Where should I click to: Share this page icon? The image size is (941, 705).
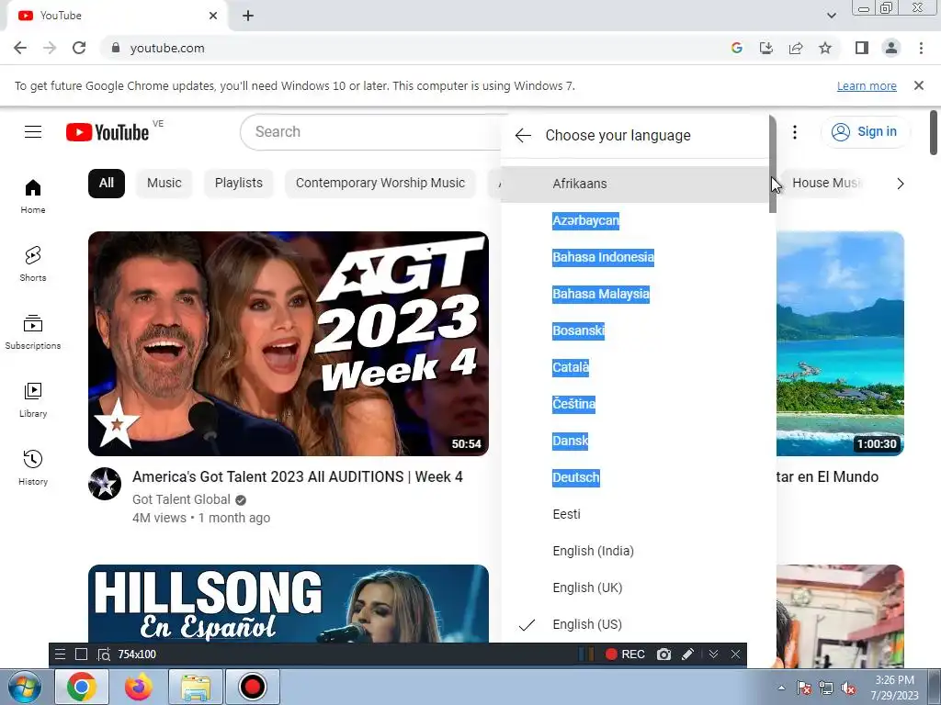click(796, 48)
